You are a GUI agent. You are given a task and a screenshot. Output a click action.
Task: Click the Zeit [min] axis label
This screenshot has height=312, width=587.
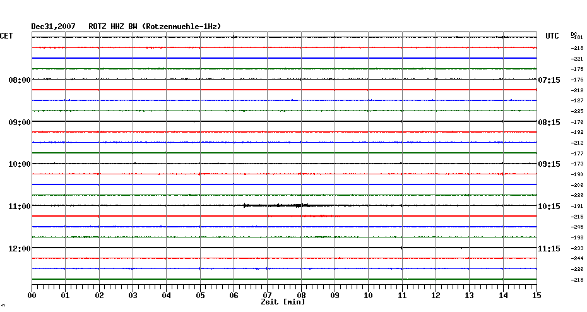[283, 302]
